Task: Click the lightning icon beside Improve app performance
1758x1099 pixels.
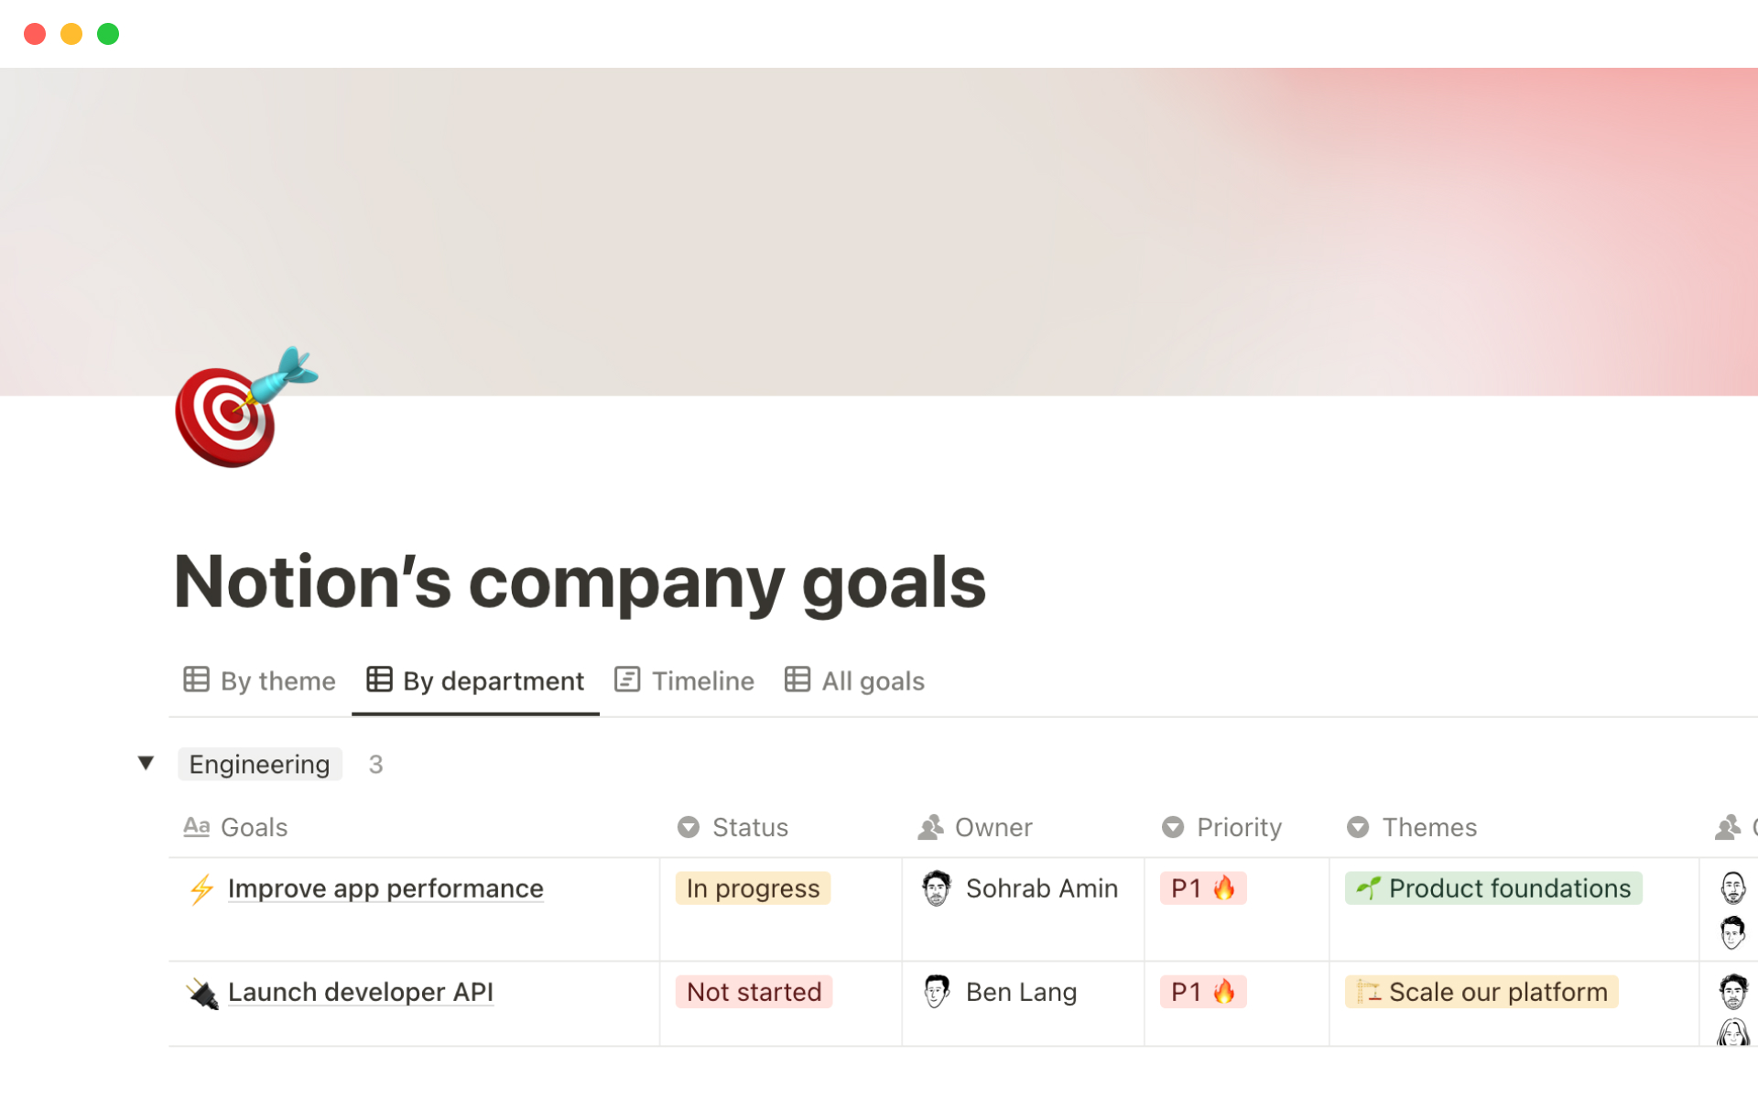Action: tap(201, 888)
